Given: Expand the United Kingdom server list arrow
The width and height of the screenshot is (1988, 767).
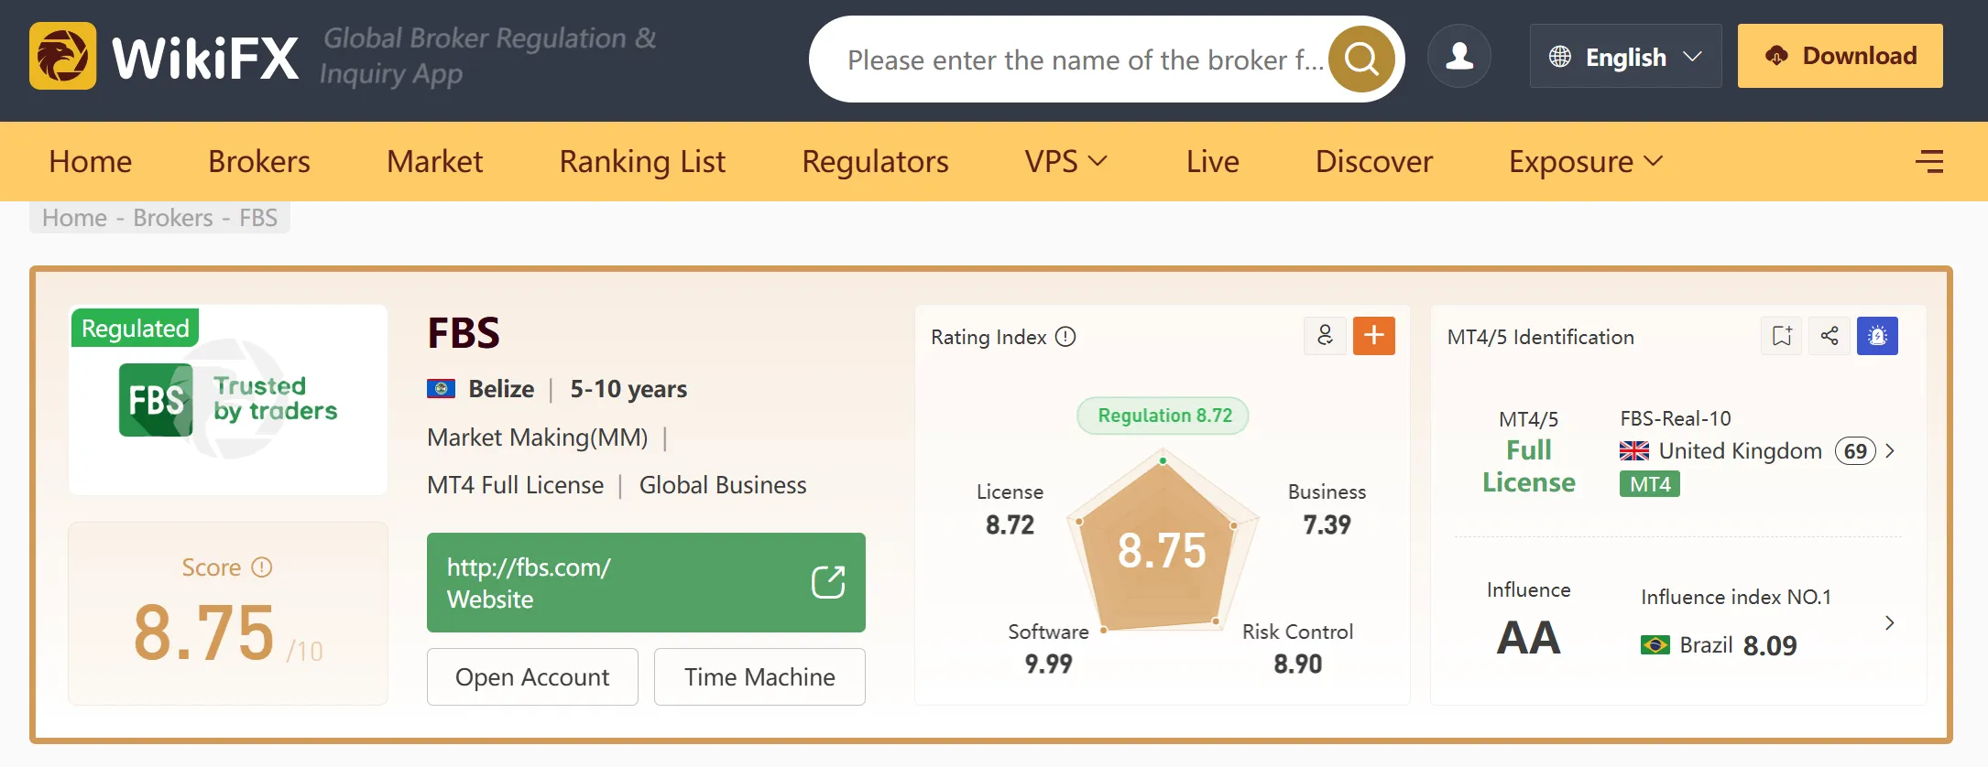Looking at the screenshot, I should coord(1890,451).
